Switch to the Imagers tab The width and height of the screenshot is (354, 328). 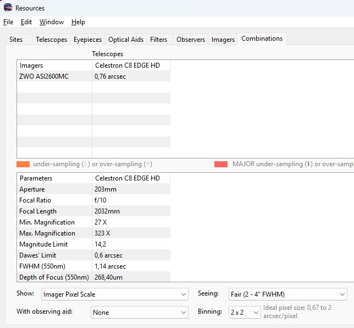tap(223, 40)
